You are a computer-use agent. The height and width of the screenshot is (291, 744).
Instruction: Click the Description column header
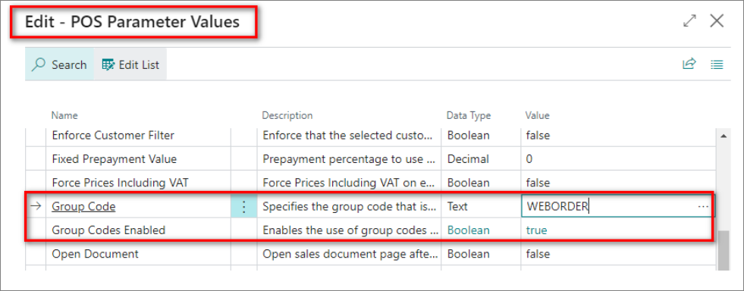(x=287, y=116)
